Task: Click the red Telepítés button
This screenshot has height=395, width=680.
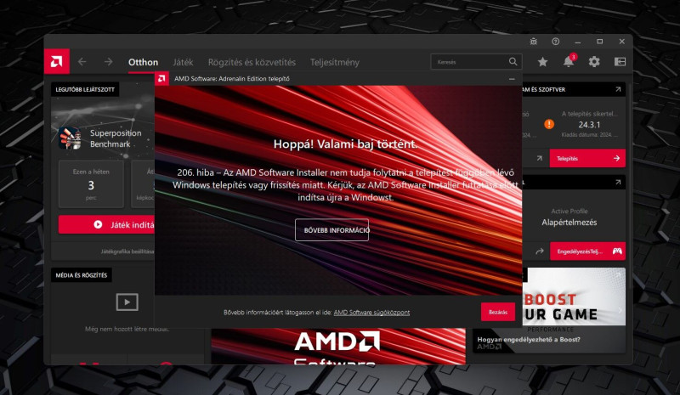Action: [587, 158]
